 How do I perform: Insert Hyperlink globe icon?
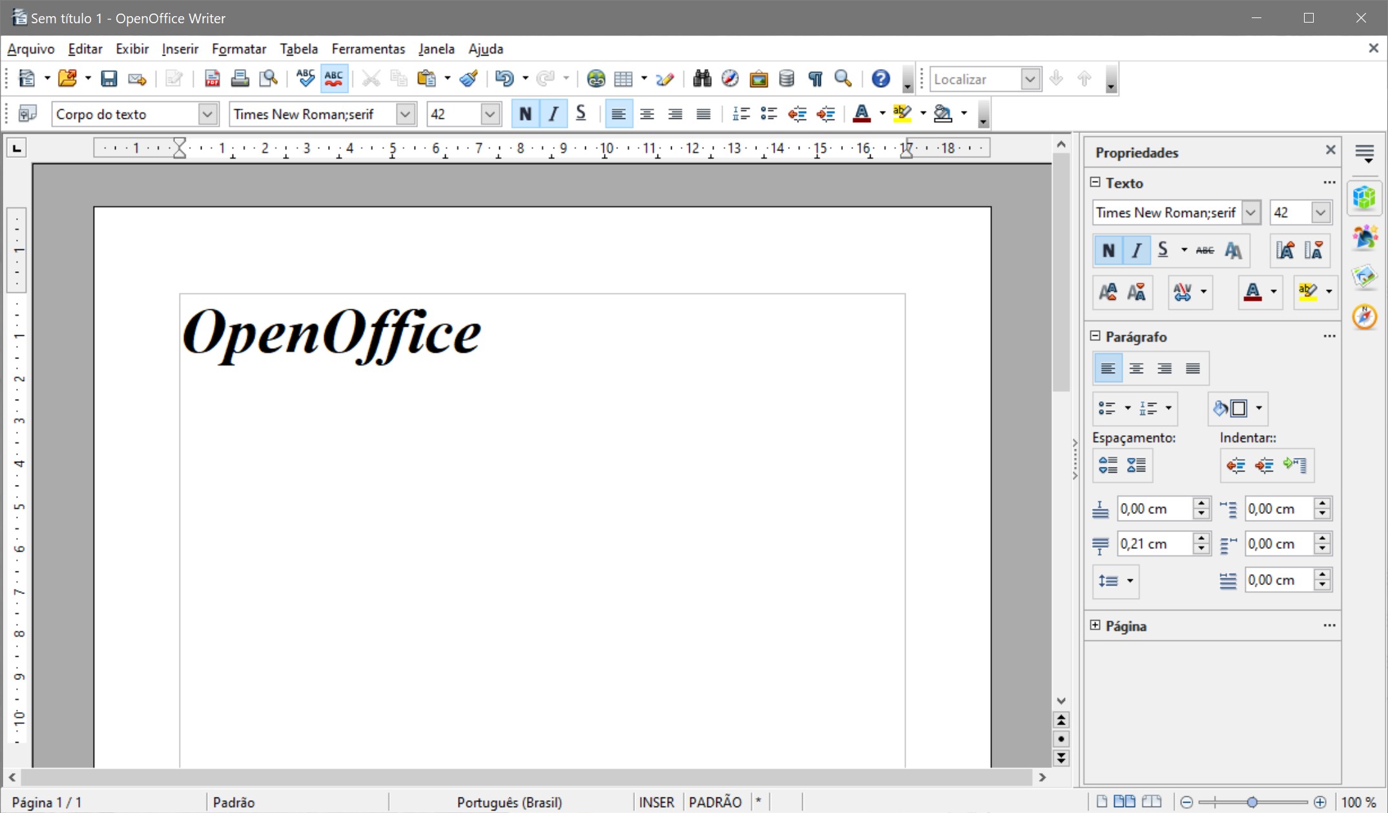coord(596,79)
